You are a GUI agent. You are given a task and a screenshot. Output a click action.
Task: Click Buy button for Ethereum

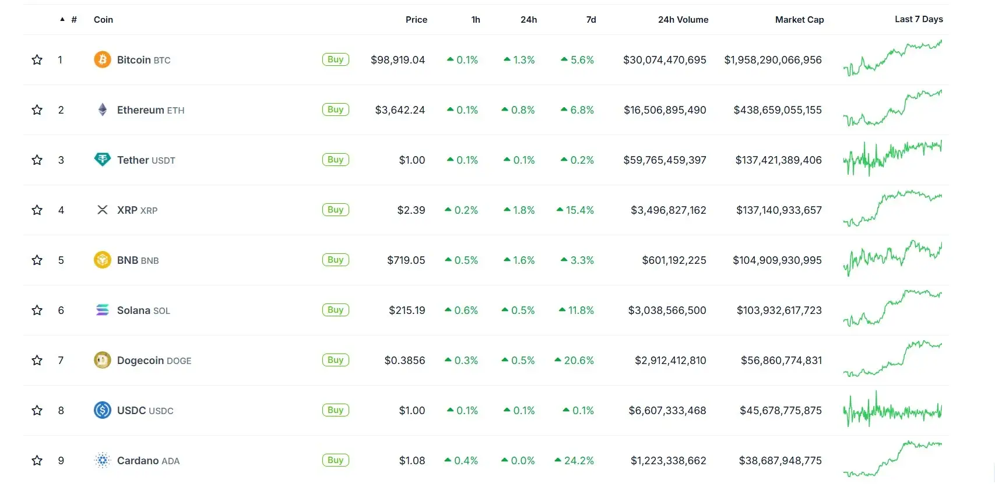336,109
